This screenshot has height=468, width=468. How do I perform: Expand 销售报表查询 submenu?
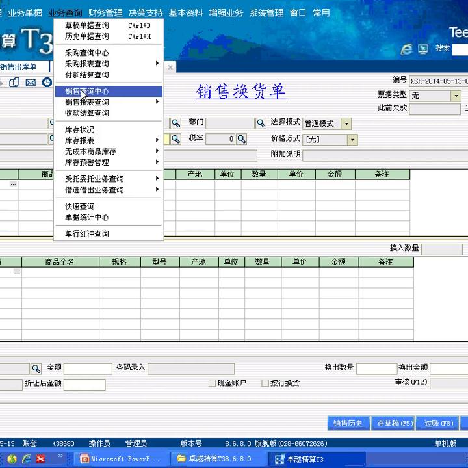[x=157, y=102]
